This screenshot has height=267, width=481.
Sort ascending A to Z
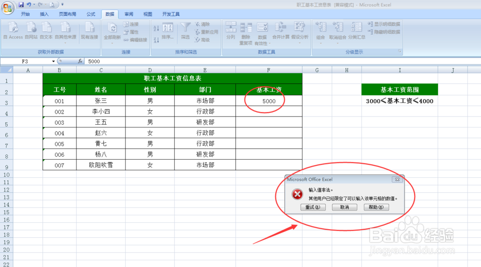click(x=156, y=28)
